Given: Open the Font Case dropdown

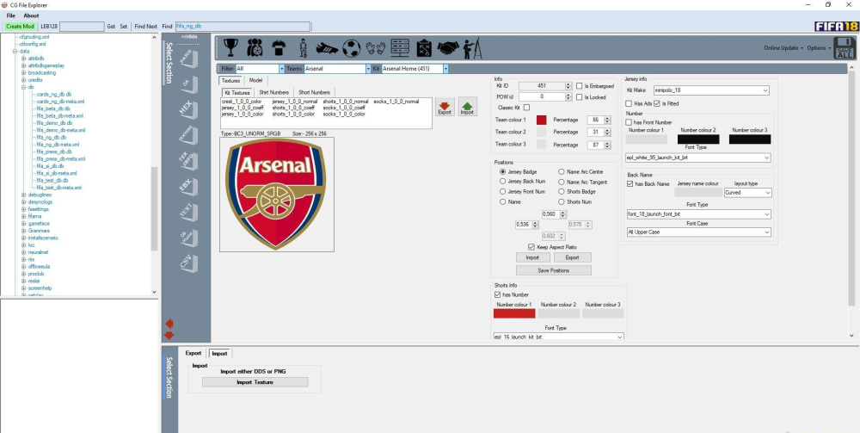Looking at the screenshot, I should (x=698, y=232).
